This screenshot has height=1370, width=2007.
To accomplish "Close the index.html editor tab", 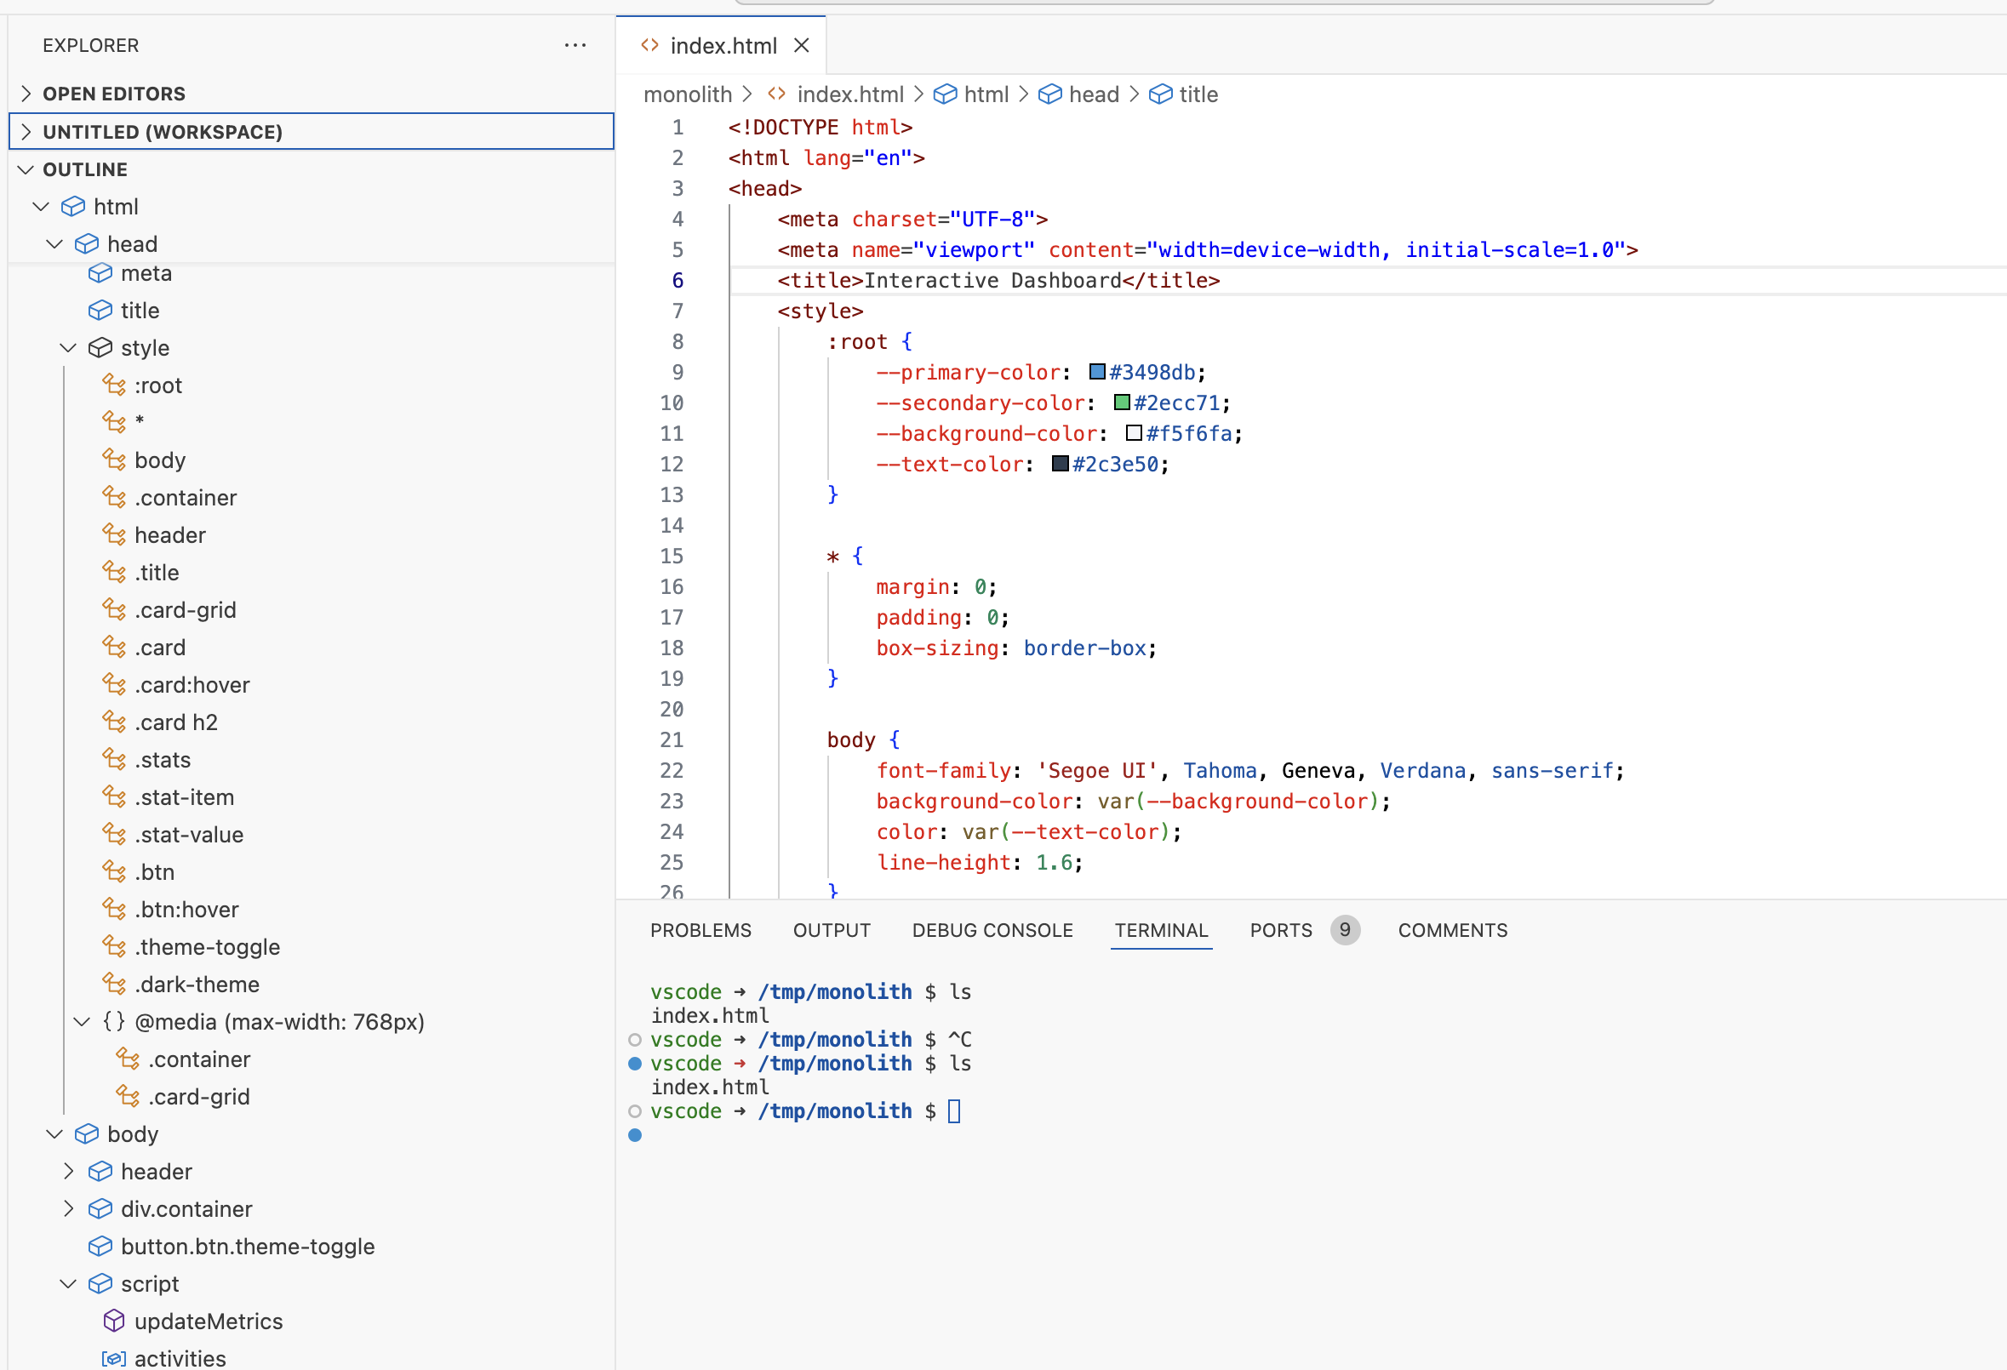I will point(802,46).
